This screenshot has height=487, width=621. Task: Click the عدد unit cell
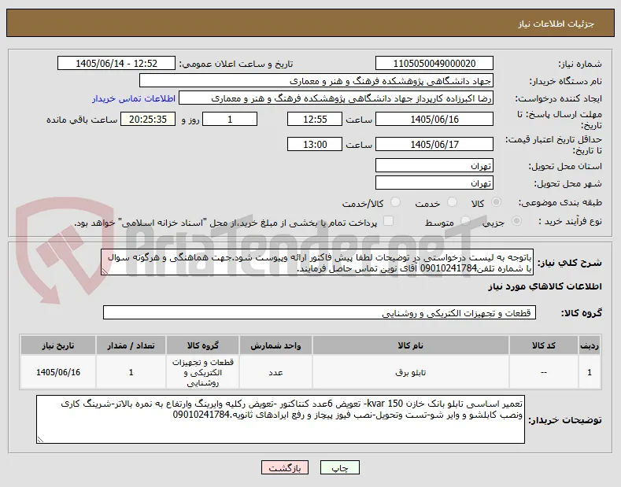pos(275,373)
